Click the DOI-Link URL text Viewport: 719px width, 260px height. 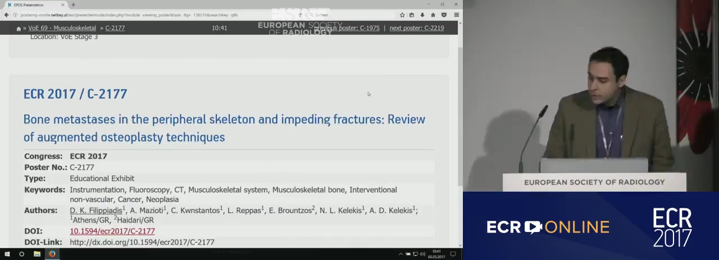point(142,242)
